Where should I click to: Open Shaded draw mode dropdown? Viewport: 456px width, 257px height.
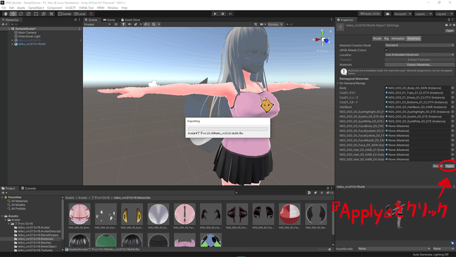coord(97,24)
